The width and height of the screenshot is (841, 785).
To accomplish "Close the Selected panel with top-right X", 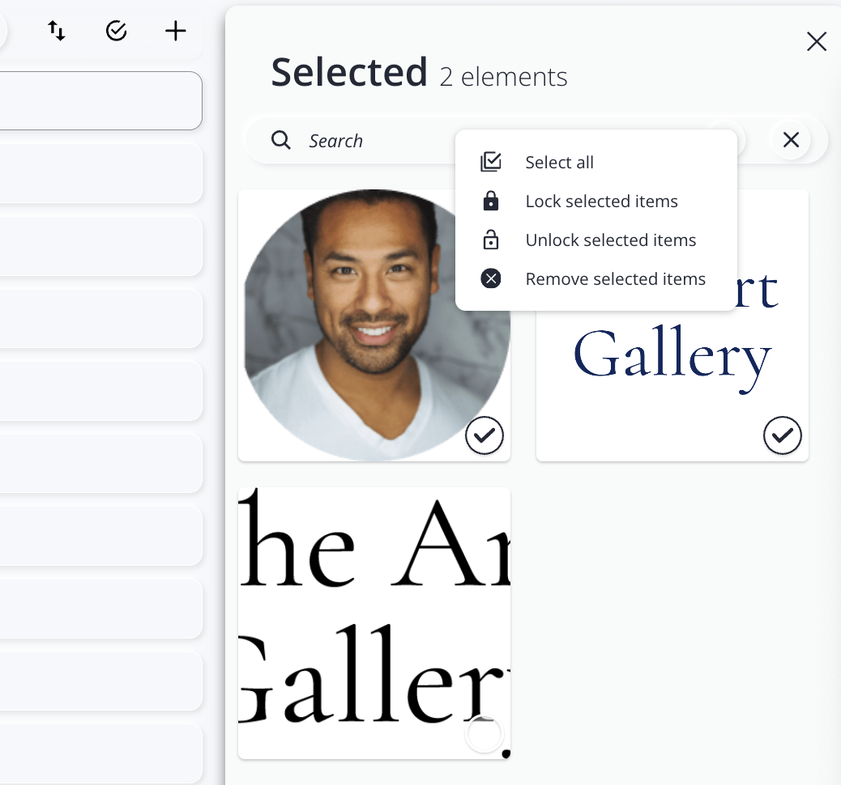I will coord(816,42).
